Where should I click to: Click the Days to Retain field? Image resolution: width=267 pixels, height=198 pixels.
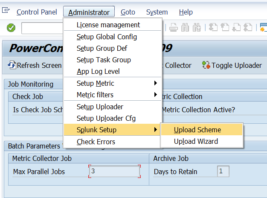pos(223,172)
